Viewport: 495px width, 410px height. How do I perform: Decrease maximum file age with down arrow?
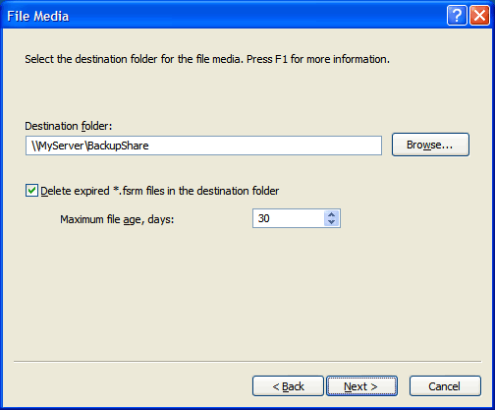tap(331, 222)
